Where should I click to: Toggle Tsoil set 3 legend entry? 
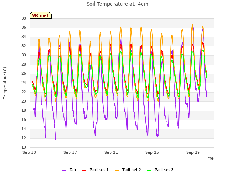(x=160, y=170)
